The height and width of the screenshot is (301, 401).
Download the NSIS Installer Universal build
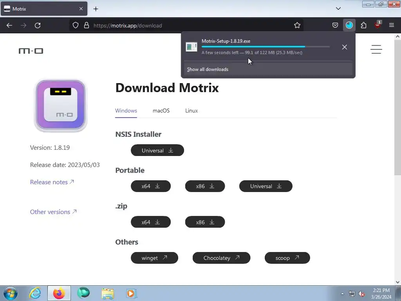click(x=157, y=150)
